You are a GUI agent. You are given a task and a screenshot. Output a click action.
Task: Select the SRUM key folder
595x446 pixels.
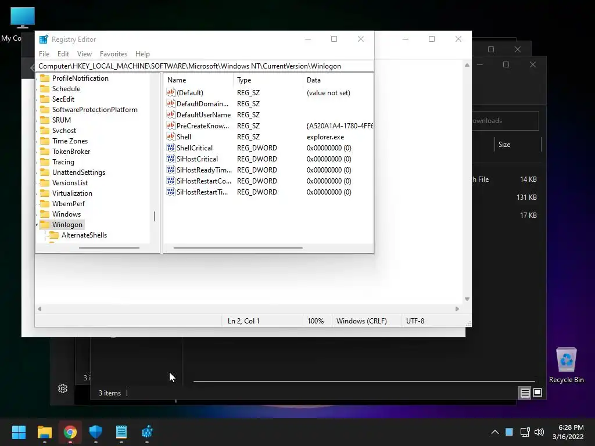coord(62,120)
